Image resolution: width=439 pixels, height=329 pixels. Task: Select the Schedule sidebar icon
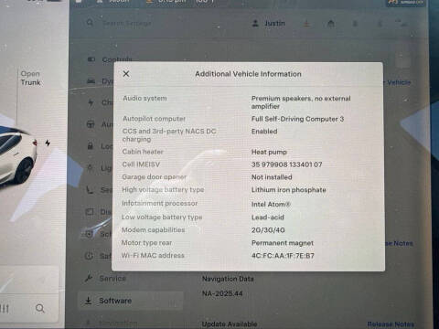(89, 234)
